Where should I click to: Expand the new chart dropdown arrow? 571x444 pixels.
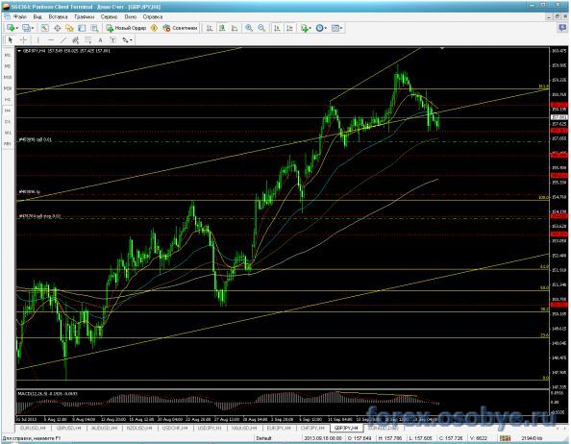(x=17, y=28)
